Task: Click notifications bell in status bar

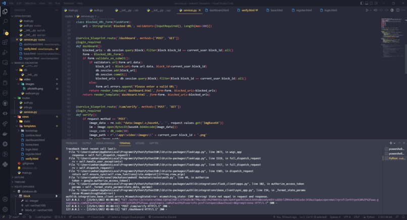Action: point(403,217)
